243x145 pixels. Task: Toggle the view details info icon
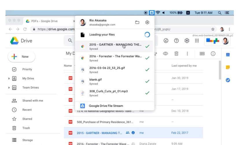[x=213, y=54]
